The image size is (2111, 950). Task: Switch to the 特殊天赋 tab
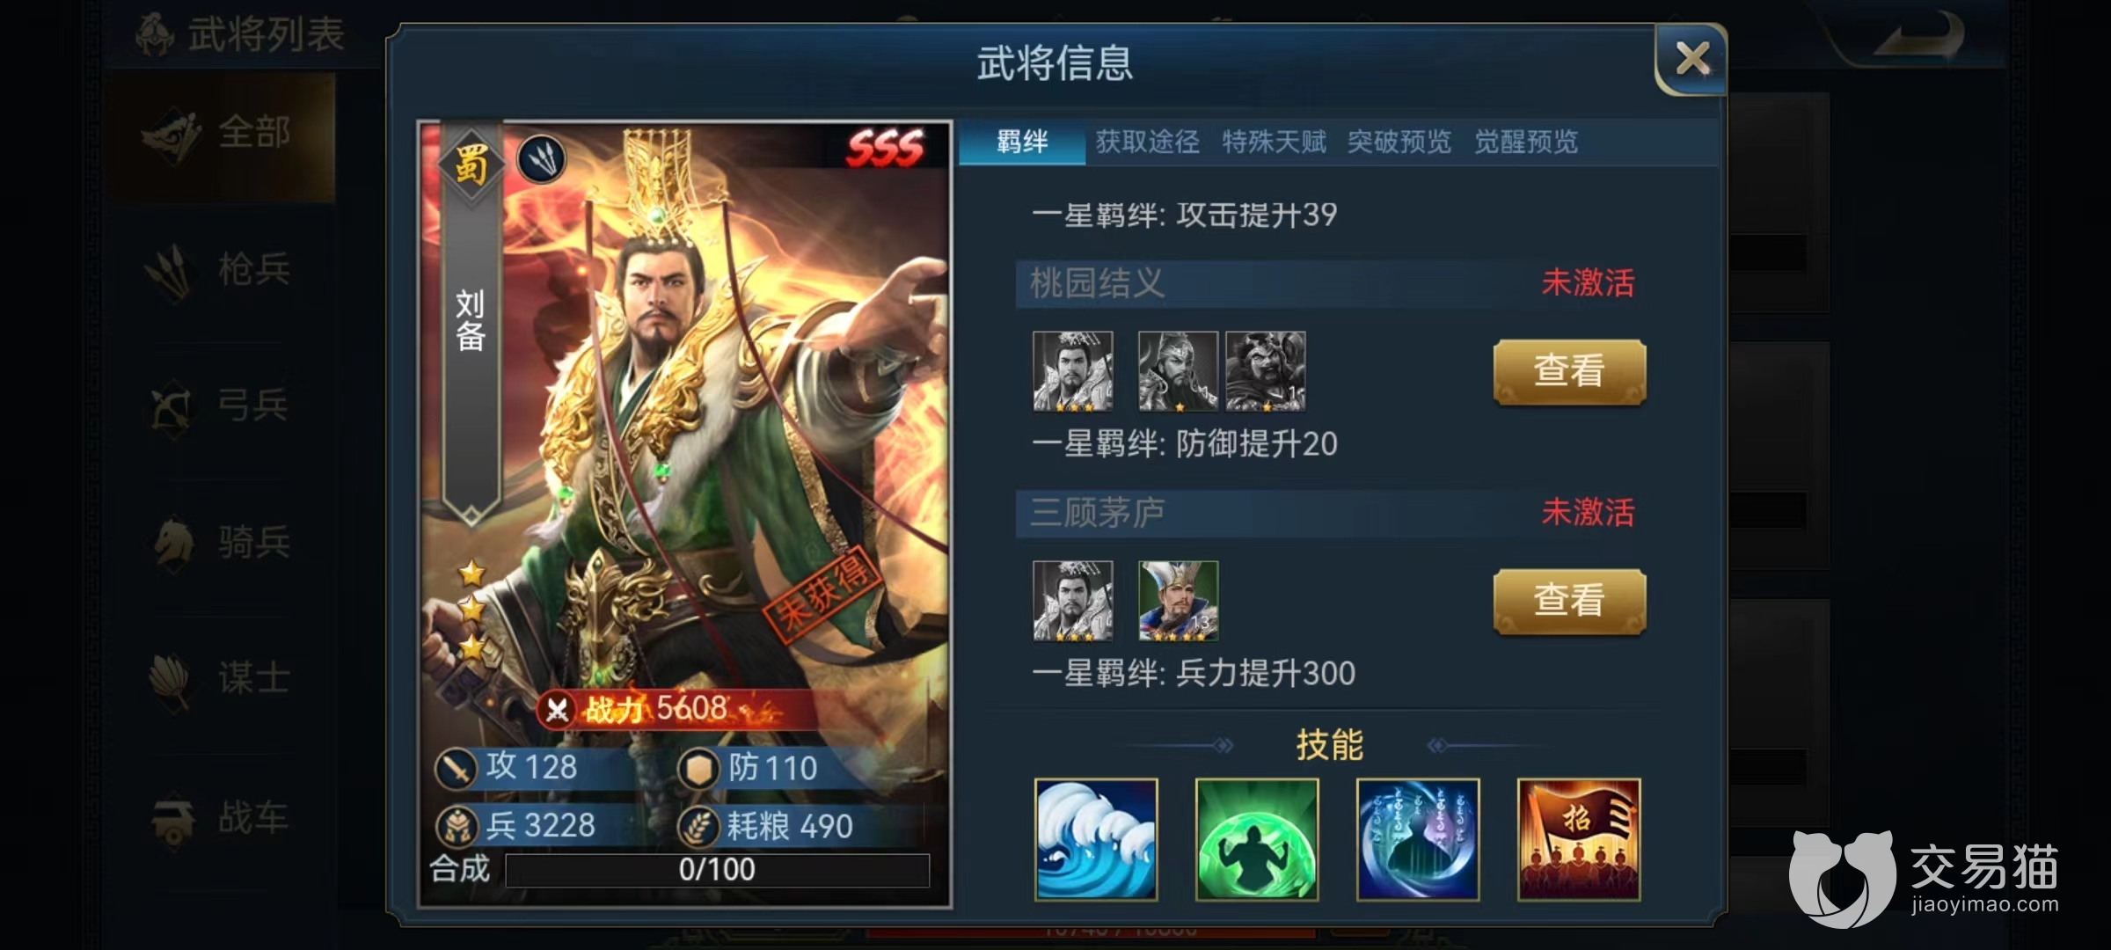pyautogui.click(x=1274, y=142)
